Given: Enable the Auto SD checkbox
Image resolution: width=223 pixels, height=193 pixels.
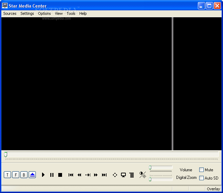Looking at the screenshot, I should point(201,178).
